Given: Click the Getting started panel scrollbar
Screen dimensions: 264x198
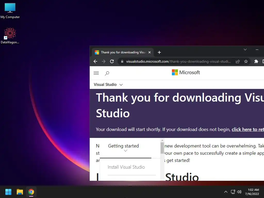Looking at the screenshot, I should click(x=162, y=148).
